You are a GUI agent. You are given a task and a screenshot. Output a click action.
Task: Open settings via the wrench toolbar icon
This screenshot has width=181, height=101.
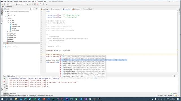(40, 4)
